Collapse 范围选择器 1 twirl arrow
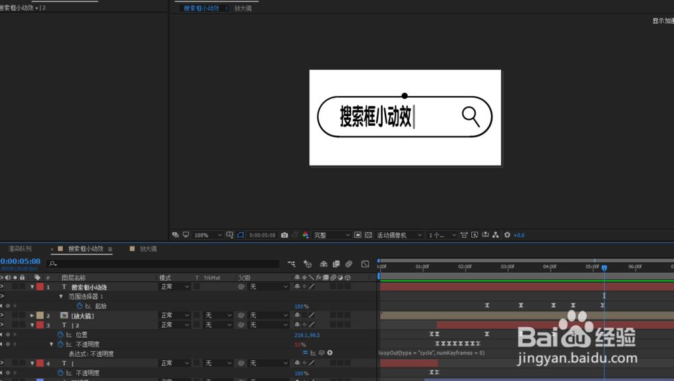This screenshot has width=674, height=381. (61, 296)
